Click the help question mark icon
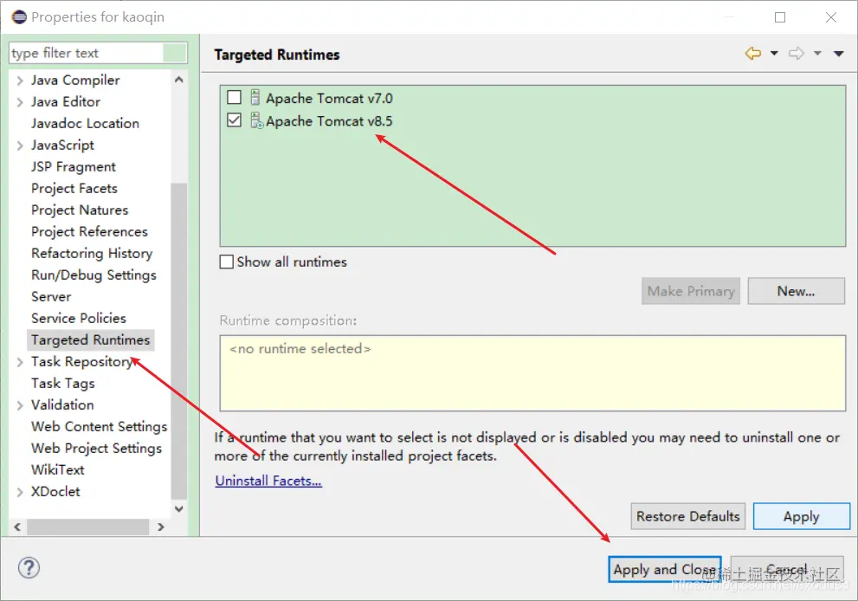 pyautogui.click(x=29, y=567)
